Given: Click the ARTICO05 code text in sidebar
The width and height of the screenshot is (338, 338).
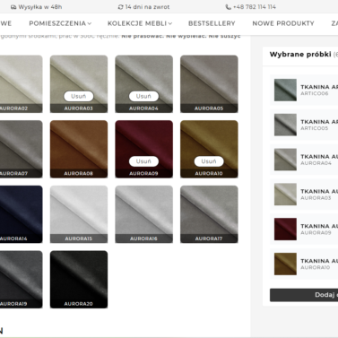Looking at the screenshot, I should point(315,128).
